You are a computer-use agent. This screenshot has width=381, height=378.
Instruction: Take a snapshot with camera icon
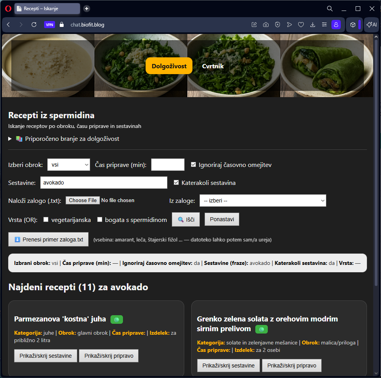(266, 25)
